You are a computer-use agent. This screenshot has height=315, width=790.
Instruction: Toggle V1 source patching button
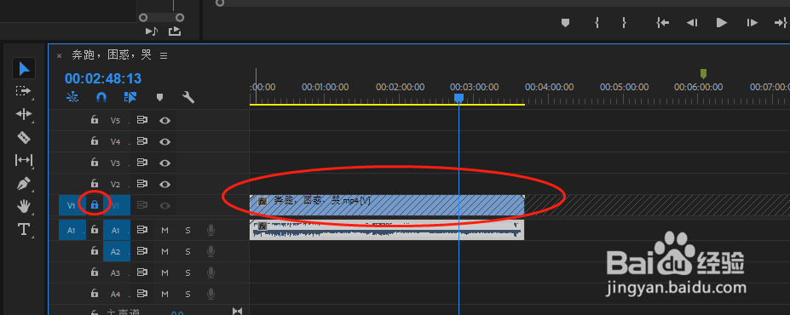(72, 205)
